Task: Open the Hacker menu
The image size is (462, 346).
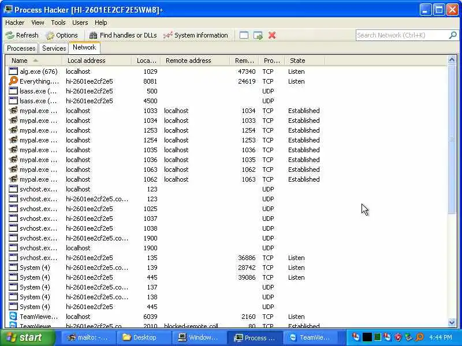Action: [15, 22]
